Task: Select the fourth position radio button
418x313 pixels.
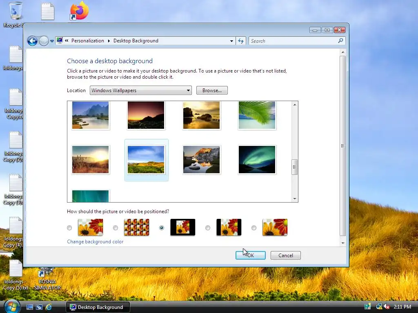Action: click(208, 228)
